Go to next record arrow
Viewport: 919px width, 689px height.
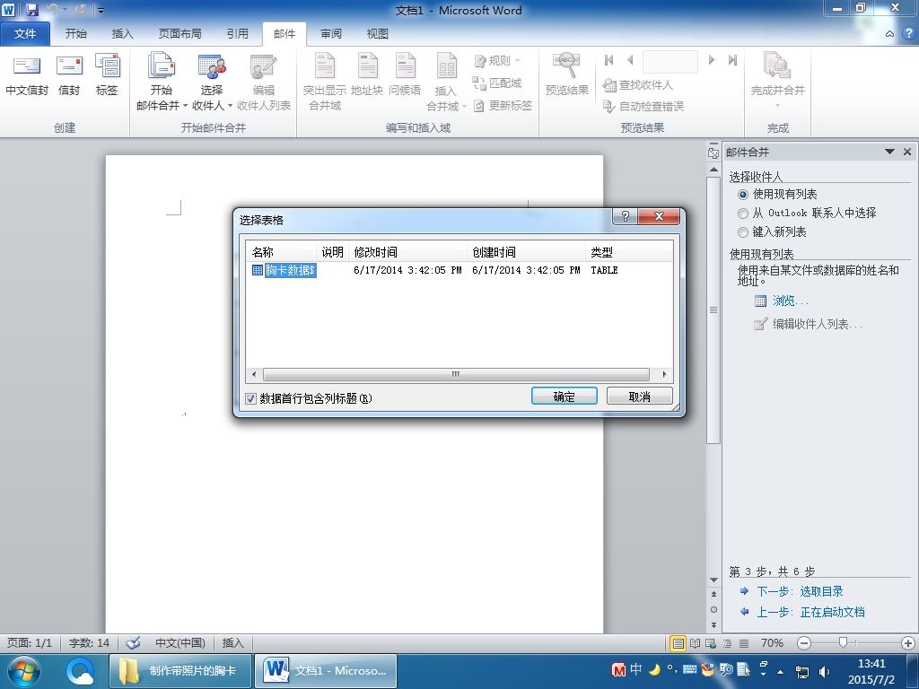pyautogui.click(x=712, y=60)
